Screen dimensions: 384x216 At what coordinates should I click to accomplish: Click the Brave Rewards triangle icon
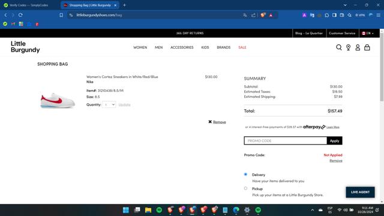[271, 15]
